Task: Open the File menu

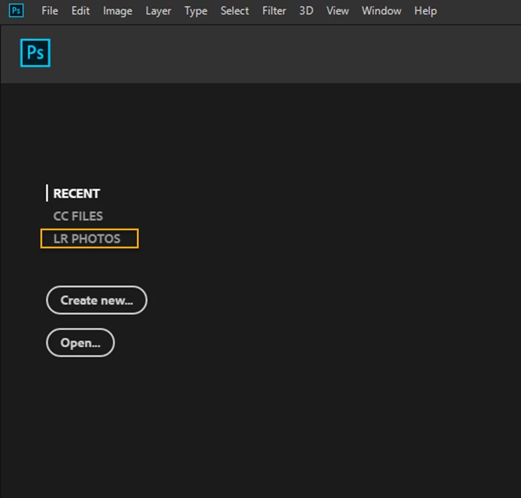Action: pos(50,11)
